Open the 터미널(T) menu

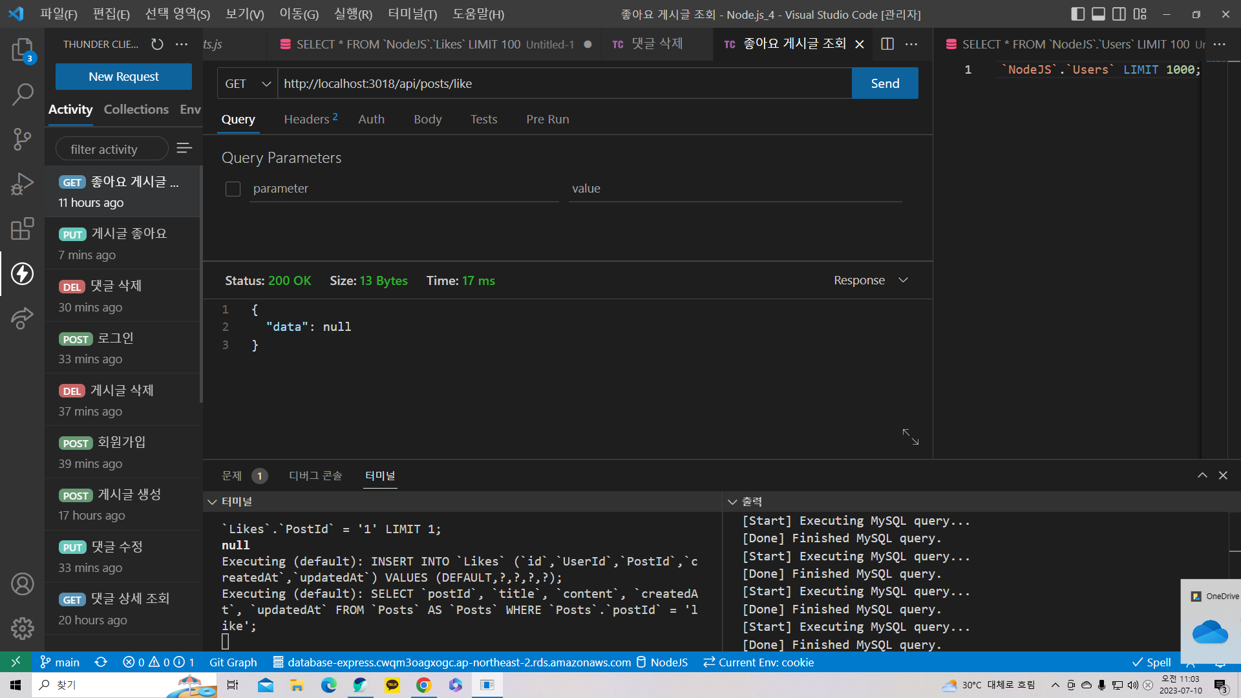(x=412, y=14)
